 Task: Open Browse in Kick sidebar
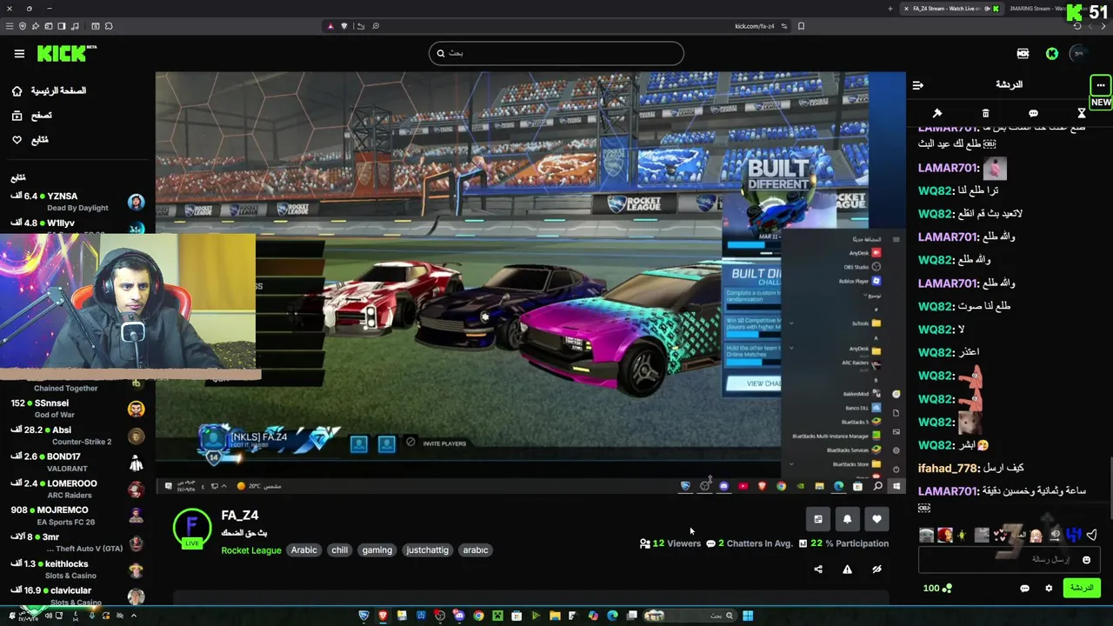tap(32, 115)
